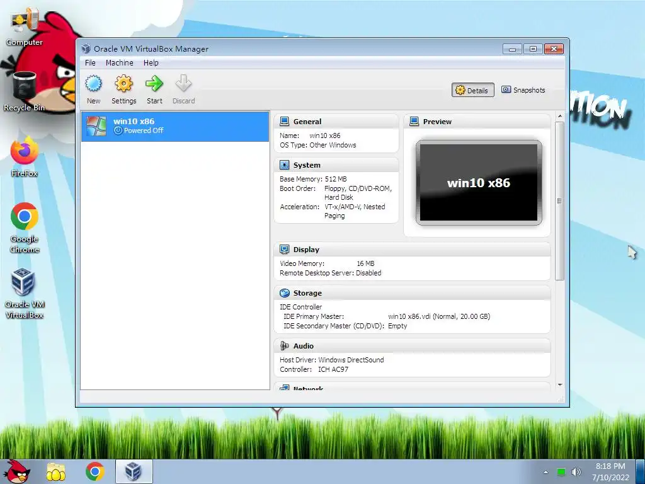
Task: Click the System section chip icon
Action: (284, 165)
